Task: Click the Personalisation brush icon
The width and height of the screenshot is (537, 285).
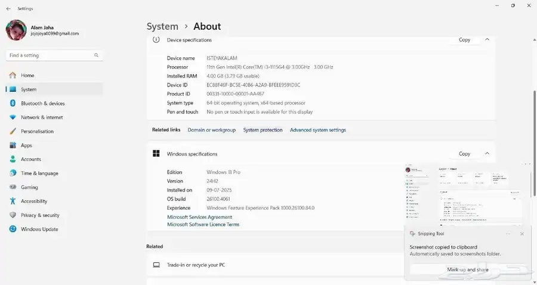Action: click(x=13, y=131)
